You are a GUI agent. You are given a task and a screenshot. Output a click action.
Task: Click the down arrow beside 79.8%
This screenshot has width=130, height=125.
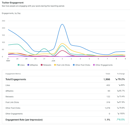coord(118,108)
